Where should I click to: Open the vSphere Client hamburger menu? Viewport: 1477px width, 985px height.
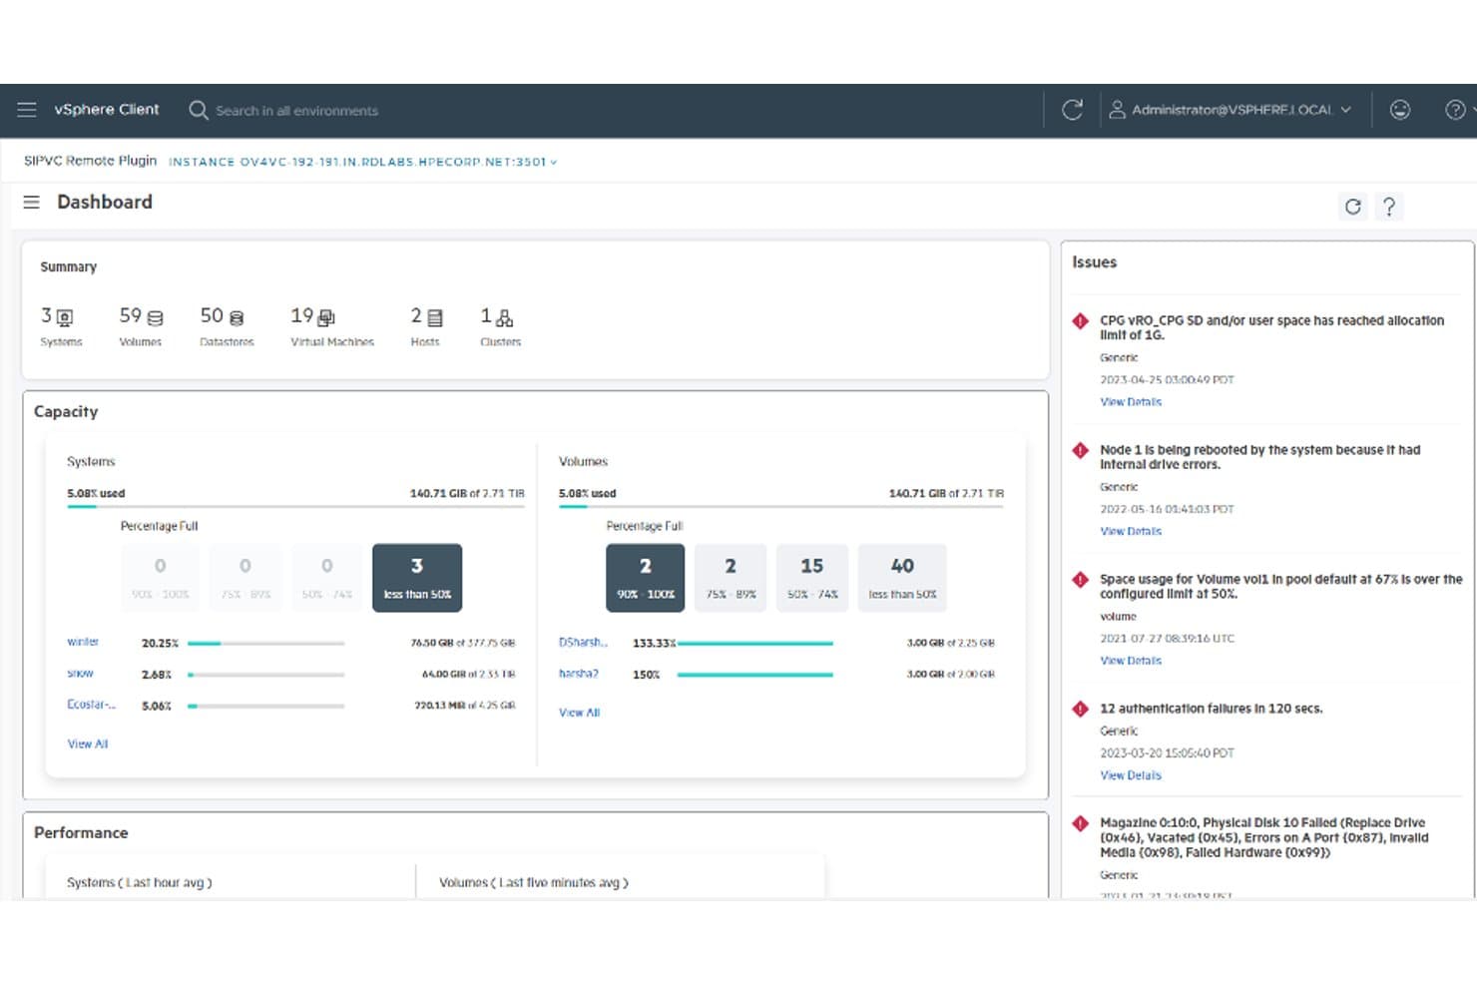[x=27, y=110]
